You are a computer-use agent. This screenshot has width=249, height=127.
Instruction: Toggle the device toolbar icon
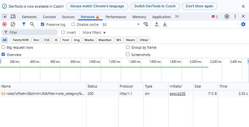pyautogui.click(x=13, y=17)
